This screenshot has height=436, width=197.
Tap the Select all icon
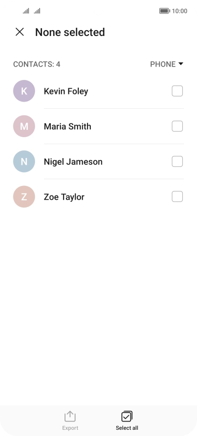coord(127,416)
